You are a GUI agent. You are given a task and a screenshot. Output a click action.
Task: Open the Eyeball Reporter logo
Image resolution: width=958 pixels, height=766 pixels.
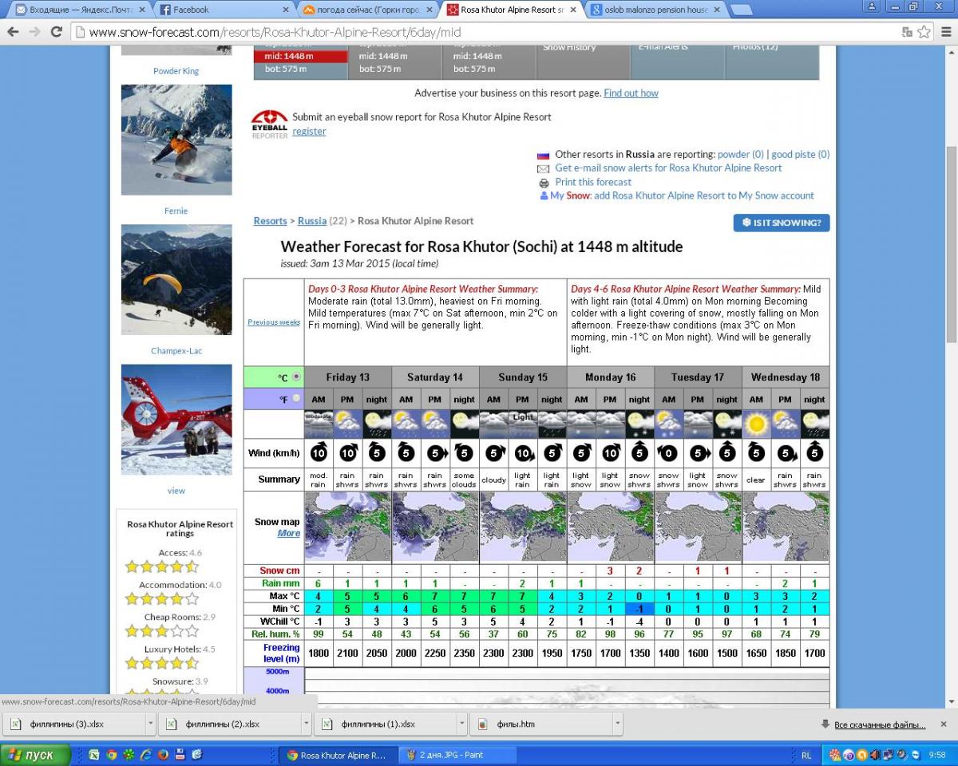coord(269,124)
